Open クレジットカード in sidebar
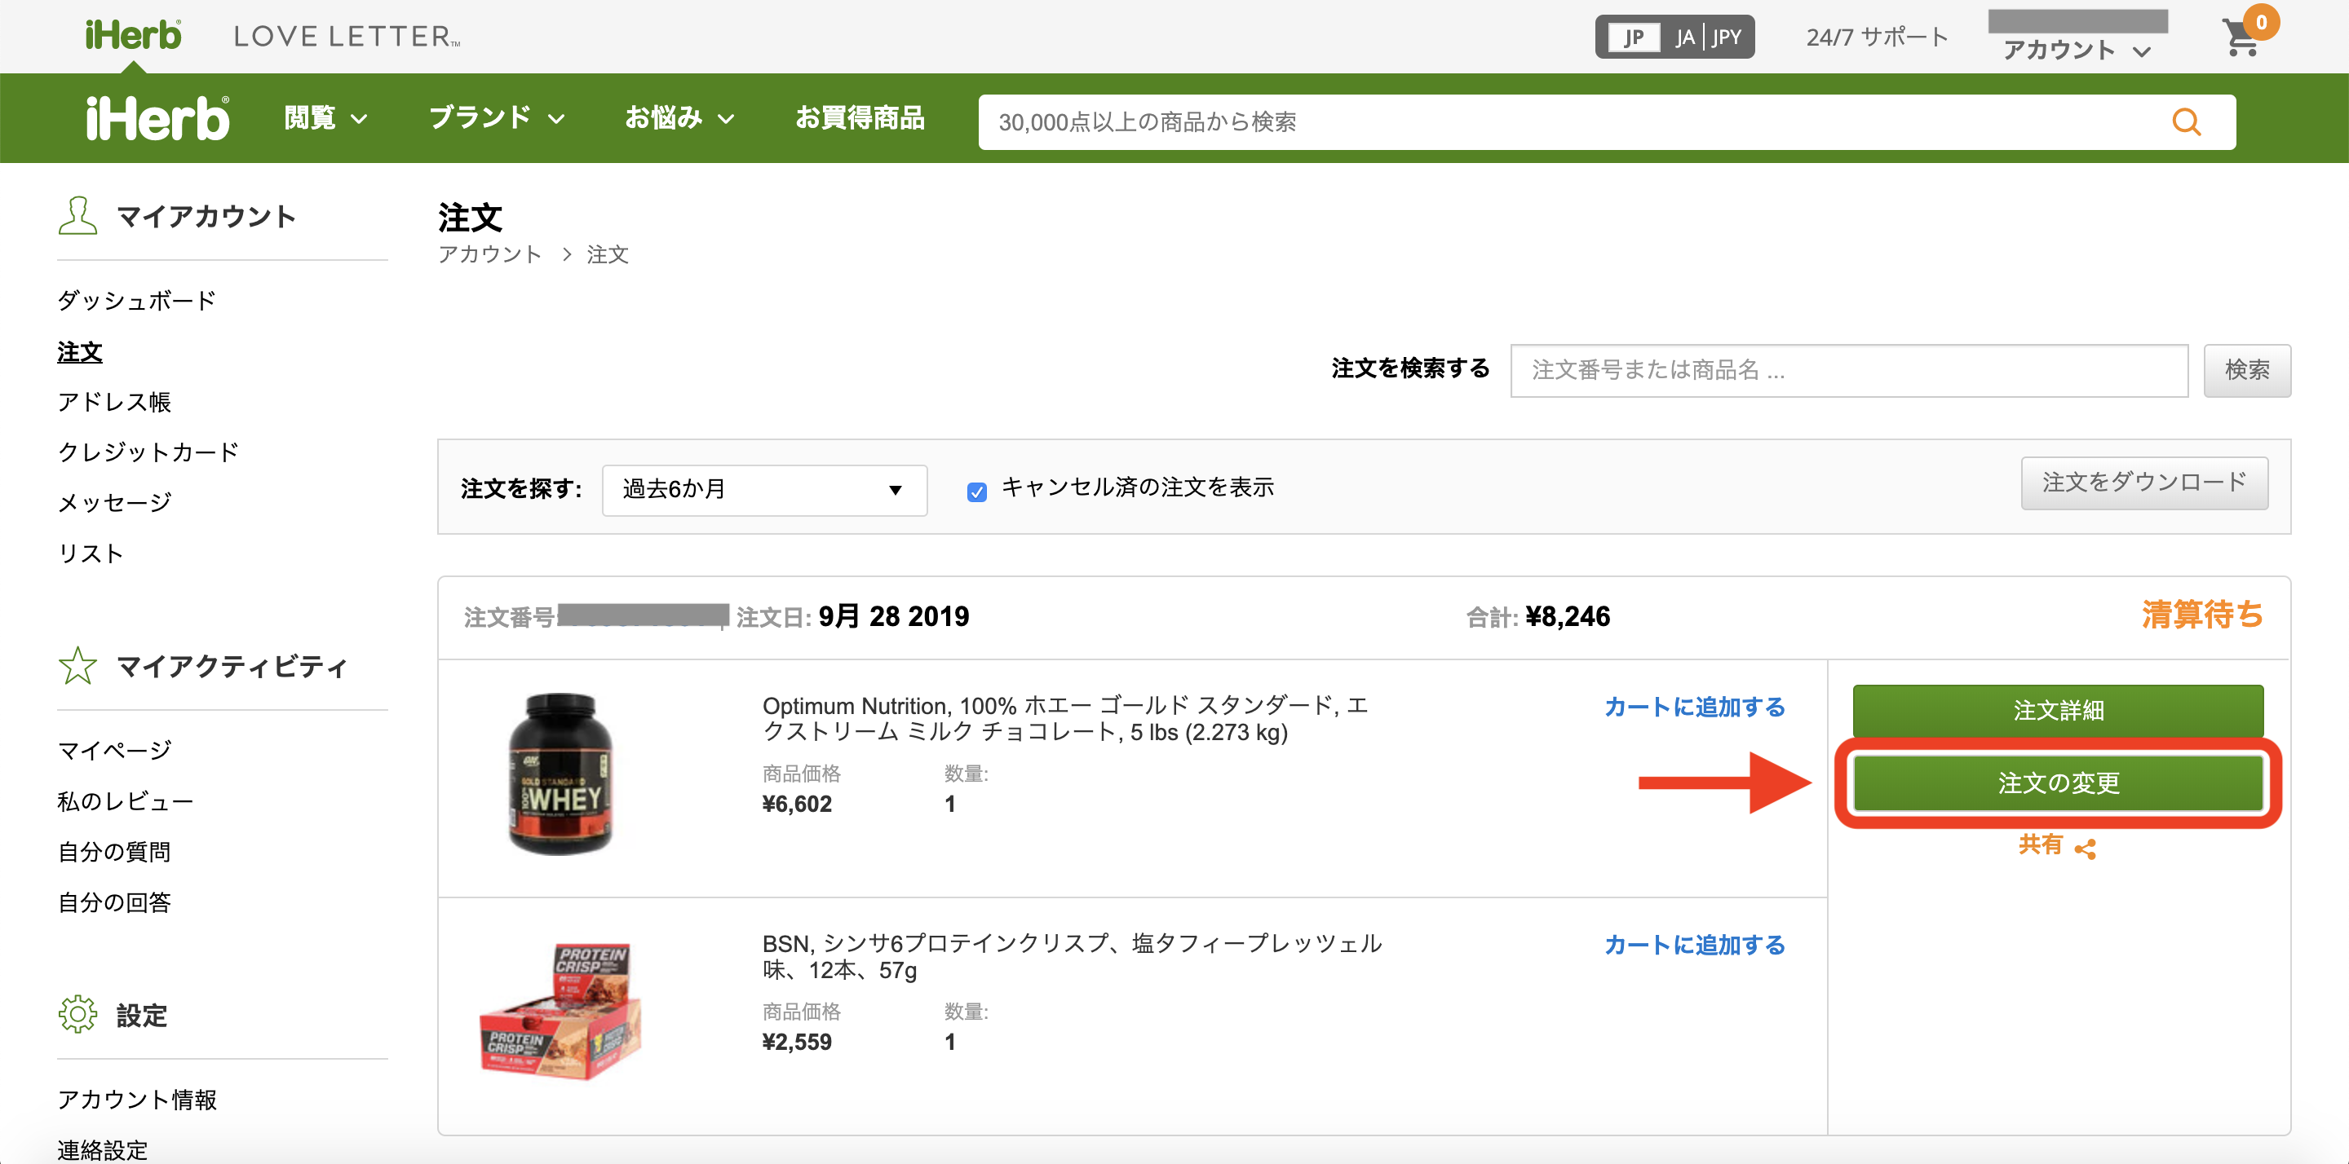Screen dimensions: 2349x1164 click(148, 452)
